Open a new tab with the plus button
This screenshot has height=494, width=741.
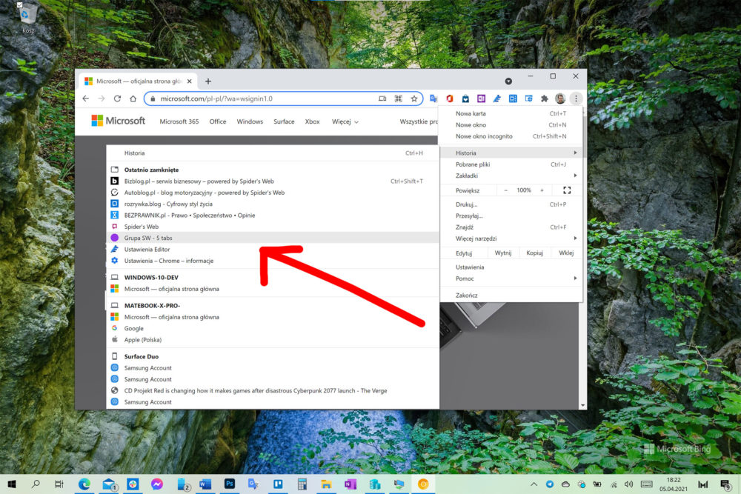pos(208,81)
